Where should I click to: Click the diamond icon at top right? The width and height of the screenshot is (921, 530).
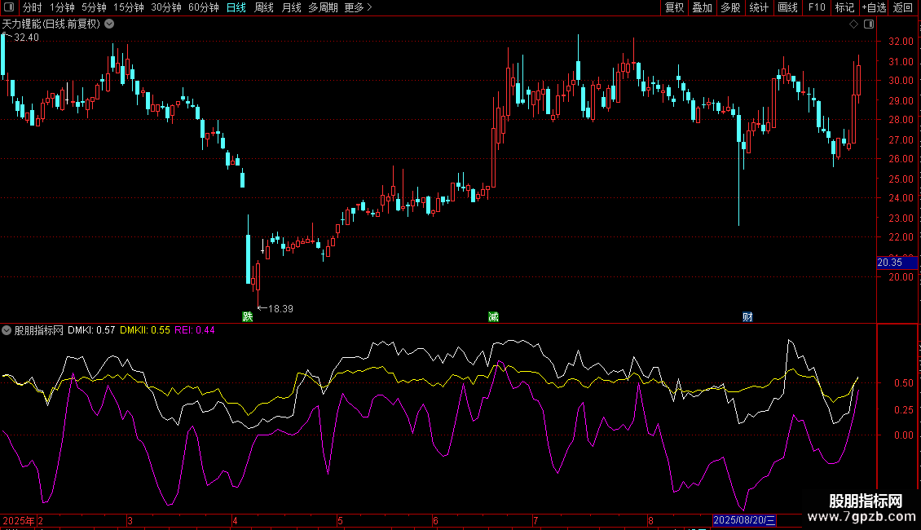click(x=853, y=24)
